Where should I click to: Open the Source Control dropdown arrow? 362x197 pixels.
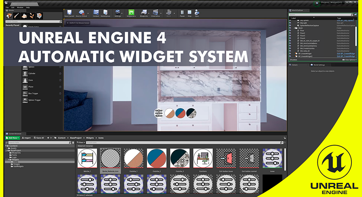click(88, 13)
